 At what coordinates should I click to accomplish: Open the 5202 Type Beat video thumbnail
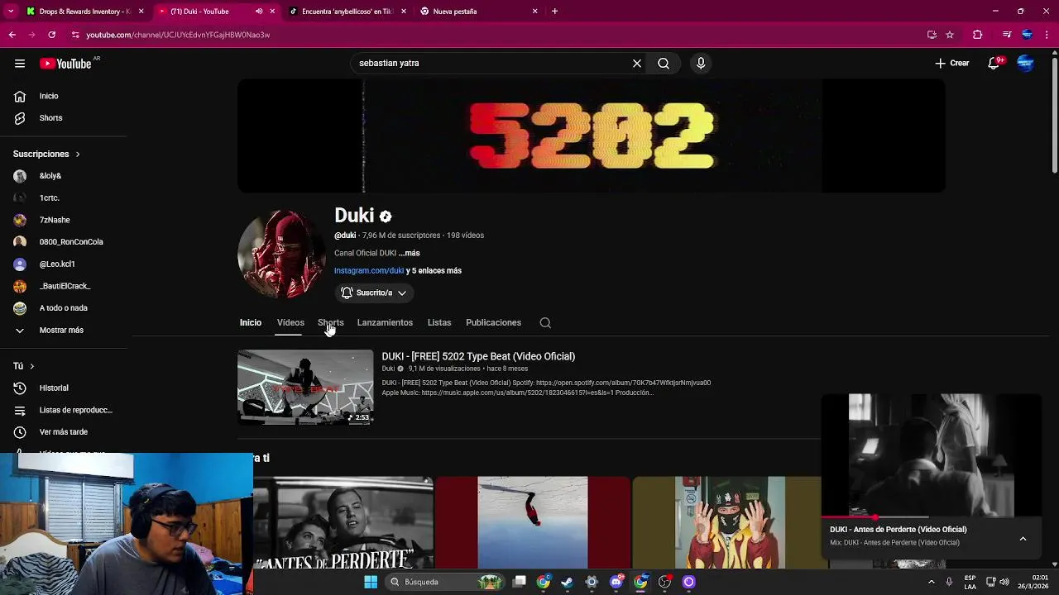(x=305, y=388)
